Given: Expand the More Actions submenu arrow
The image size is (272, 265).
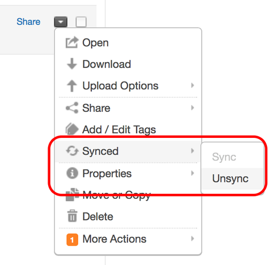Looking at the screenshot, I should [x=192, y=238].
